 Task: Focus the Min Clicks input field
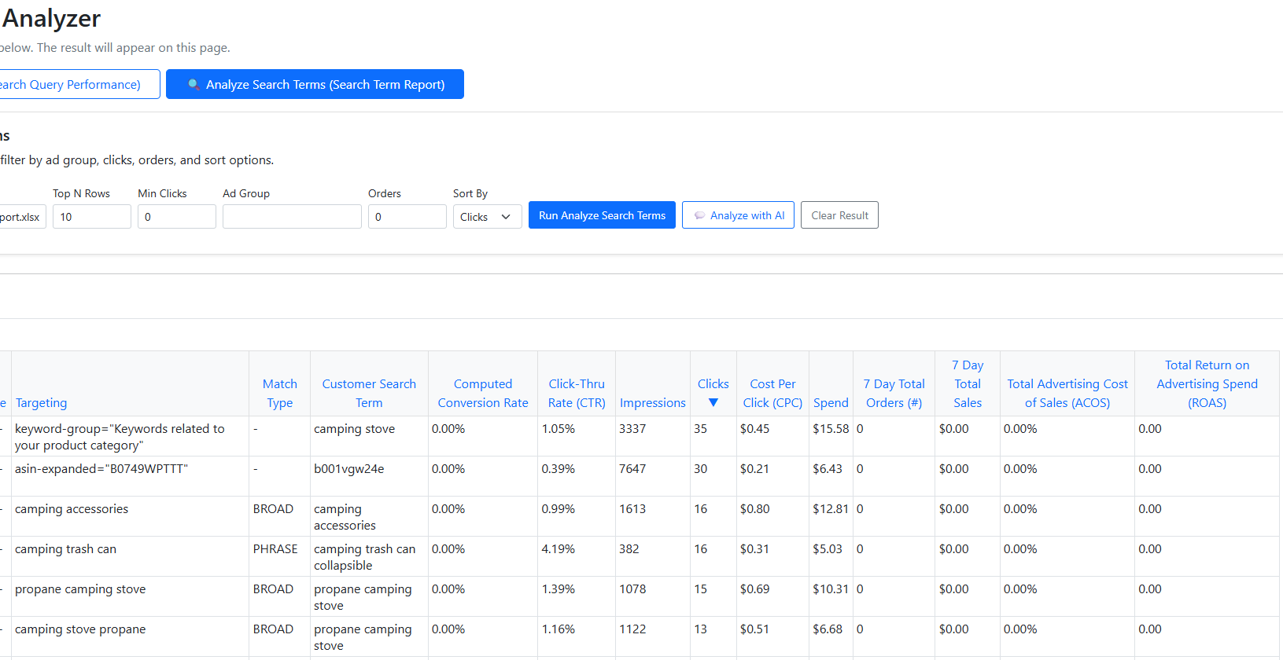point(177,217)
